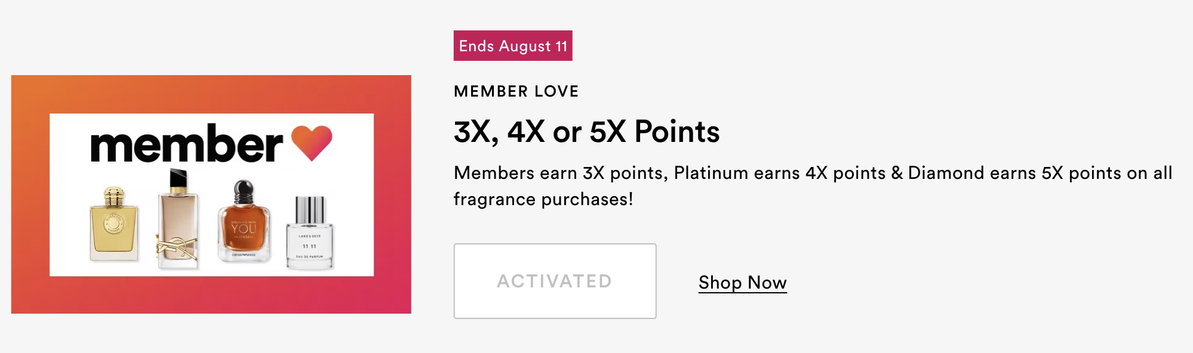Open the Shop Now link
Screen dimensions: 1193x353
pos(742,282)
